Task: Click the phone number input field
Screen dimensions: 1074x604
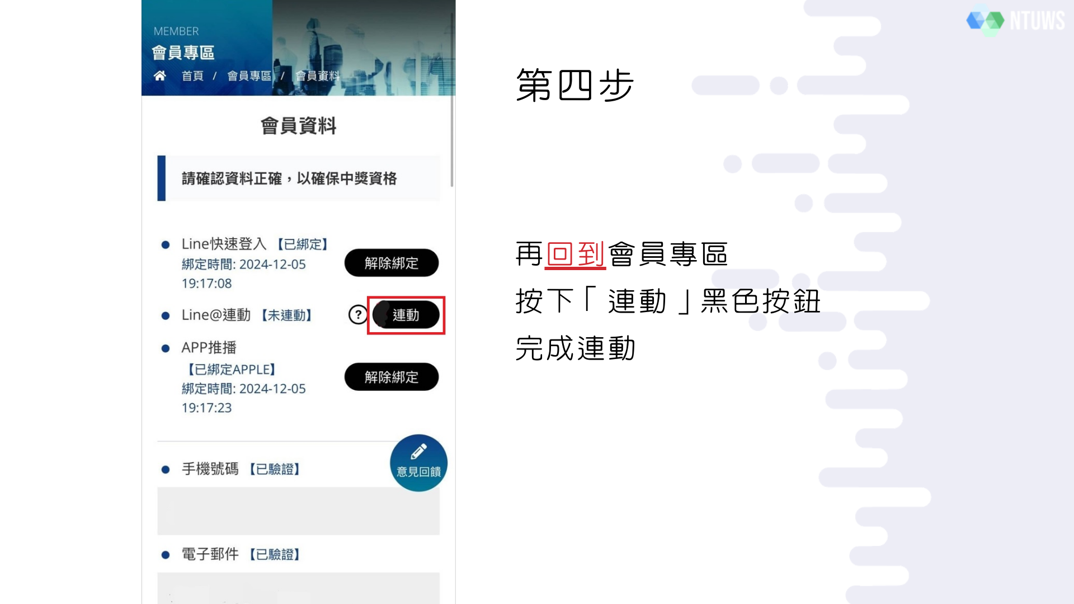Action: (x=298, y=511)
